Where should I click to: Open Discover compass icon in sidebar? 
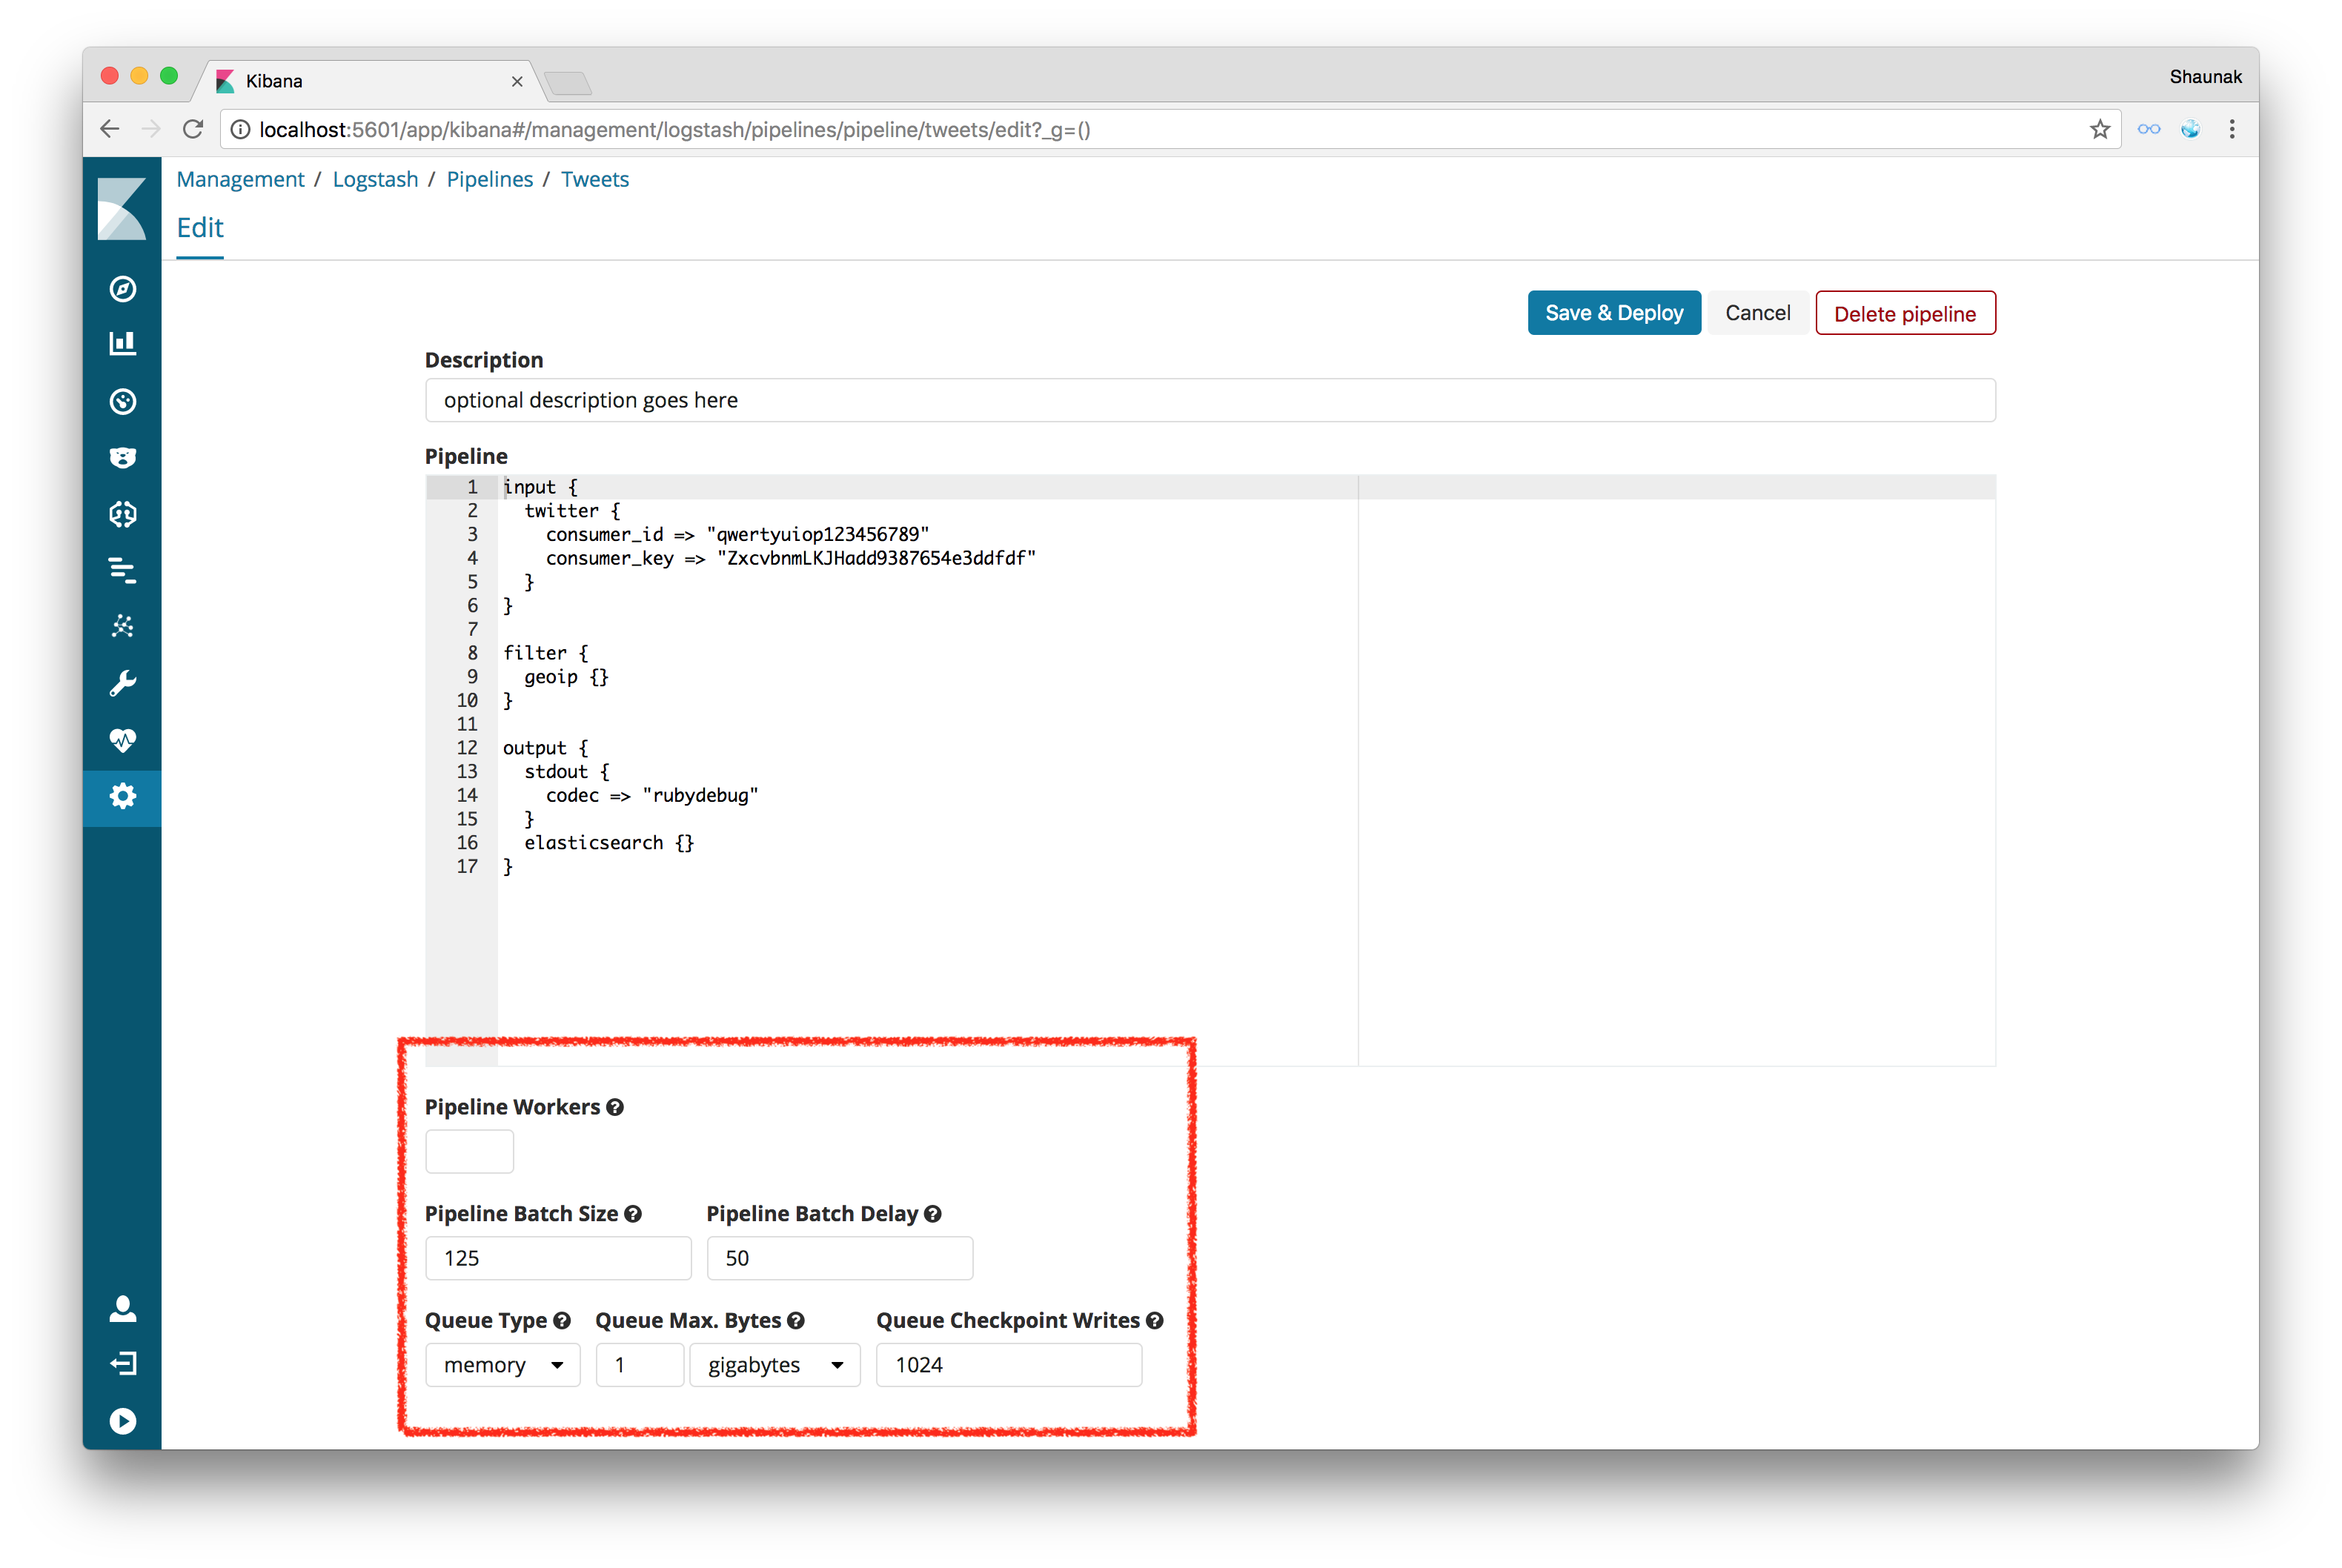(x=122, y=289)
